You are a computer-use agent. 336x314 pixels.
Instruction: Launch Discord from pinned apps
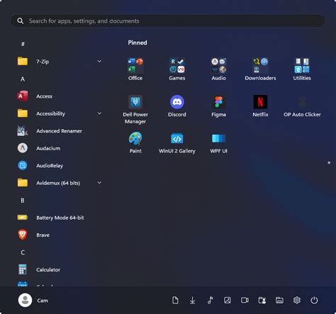[177, 106]
